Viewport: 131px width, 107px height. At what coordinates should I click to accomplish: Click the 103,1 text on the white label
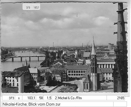36,8
